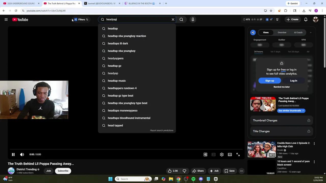Select the All time range

[x=308, y=52]
